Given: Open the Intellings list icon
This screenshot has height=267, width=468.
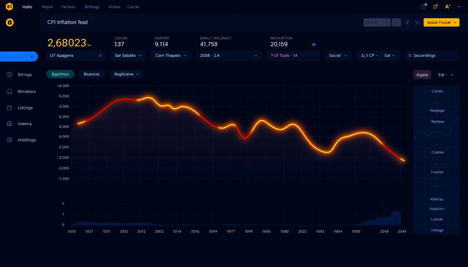Looking at the screenshot, I should click(x=9, y=140).
